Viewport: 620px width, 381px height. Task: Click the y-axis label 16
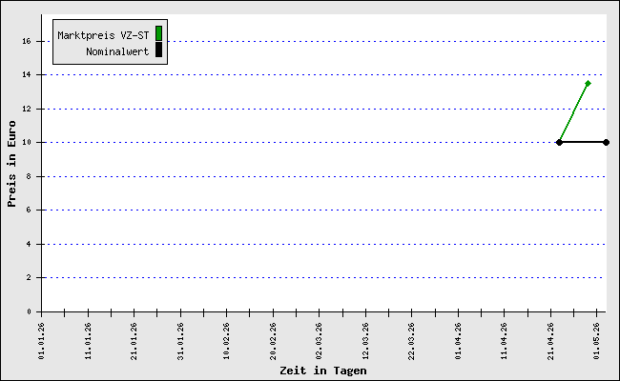coord(27,41)
